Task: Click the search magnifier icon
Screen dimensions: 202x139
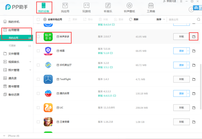Action: [x=199, y=19]
